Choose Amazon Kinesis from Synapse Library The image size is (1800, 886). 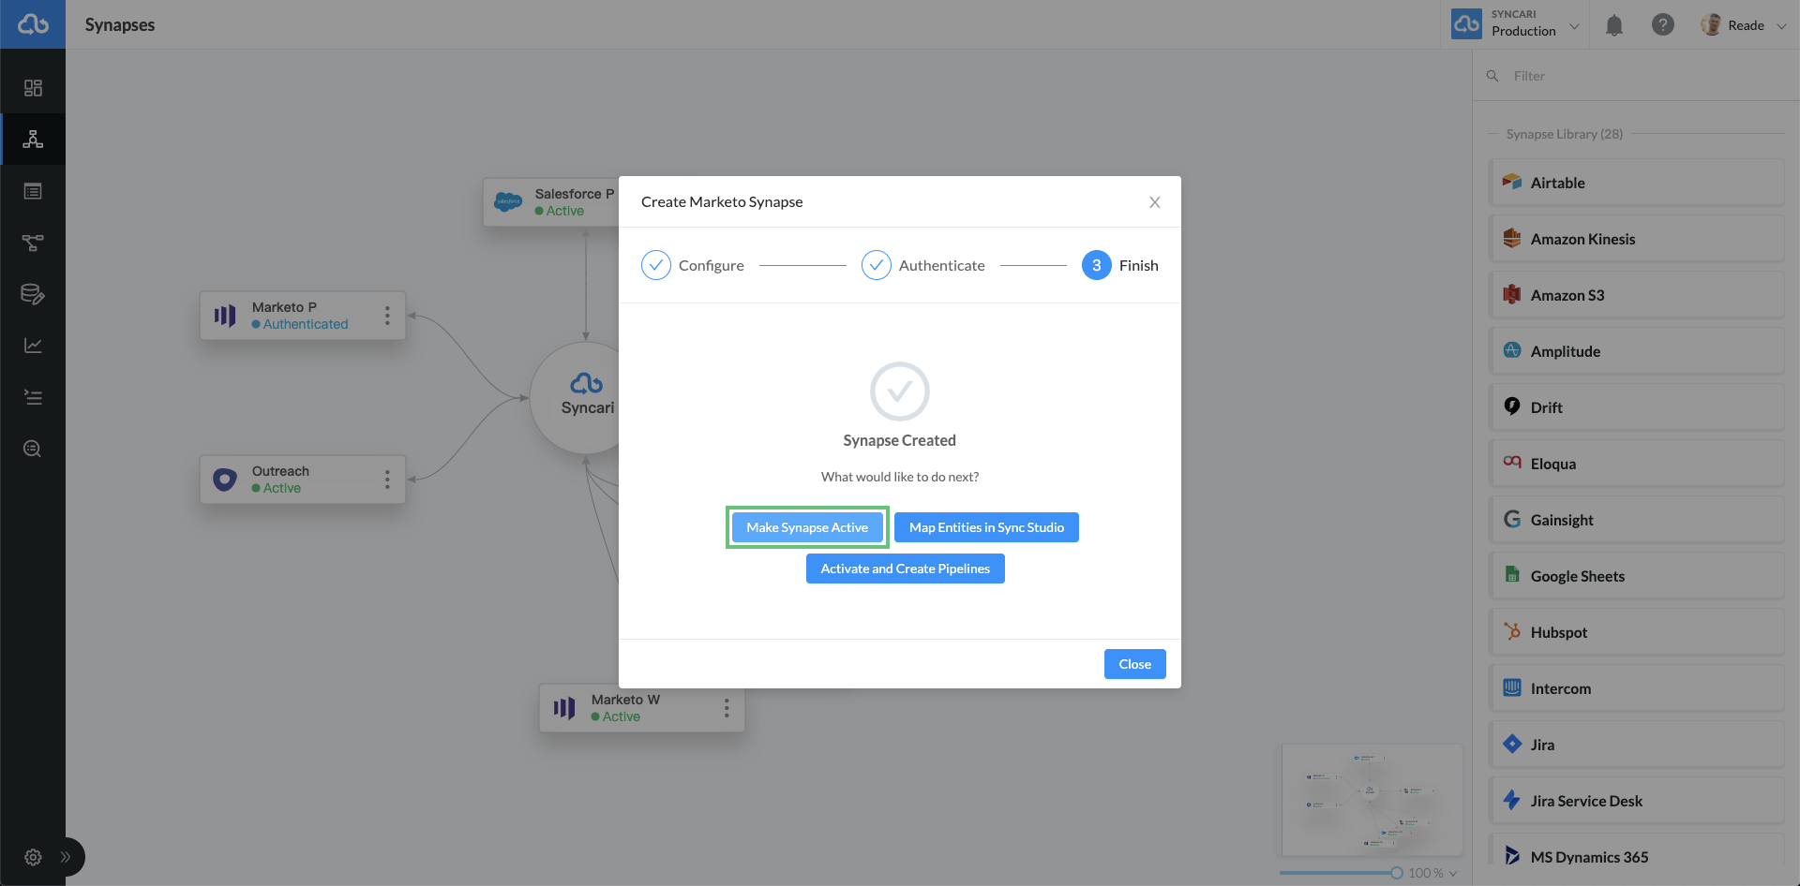(x=1637, y=239)
